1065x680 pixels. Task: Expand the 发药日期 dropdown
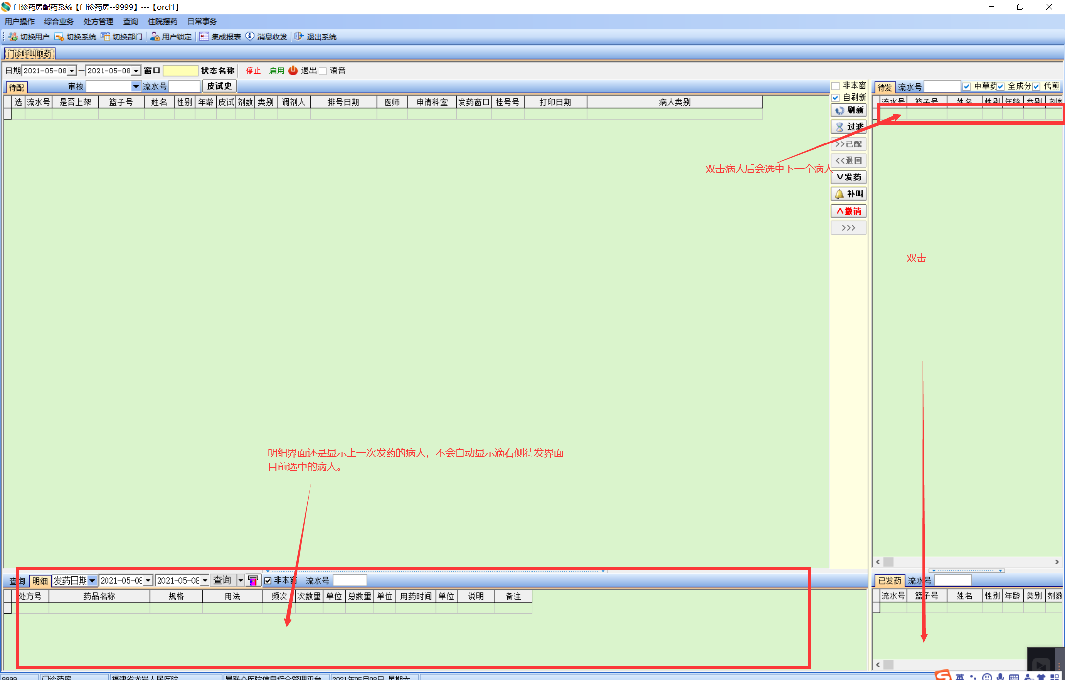tap(92, 581)
